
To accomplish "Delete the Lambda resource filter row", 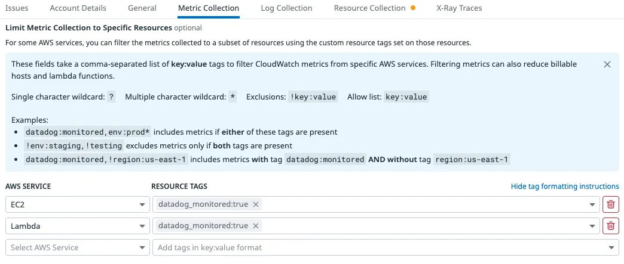I will click(x=610, y=226).
